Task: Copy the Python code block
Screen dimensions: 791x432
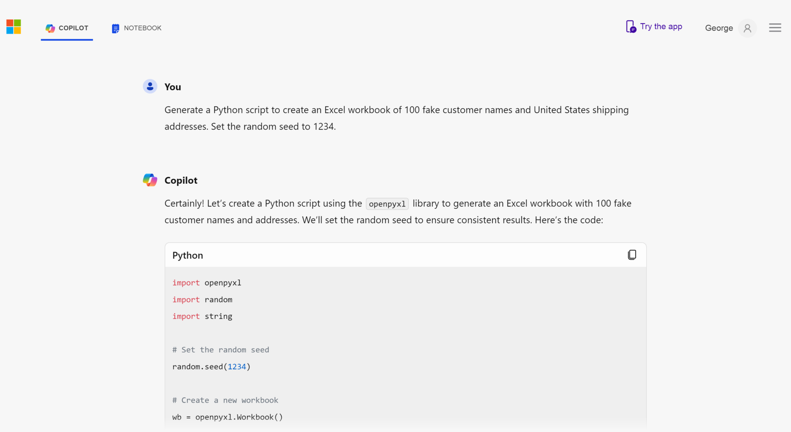Action: 632,255
